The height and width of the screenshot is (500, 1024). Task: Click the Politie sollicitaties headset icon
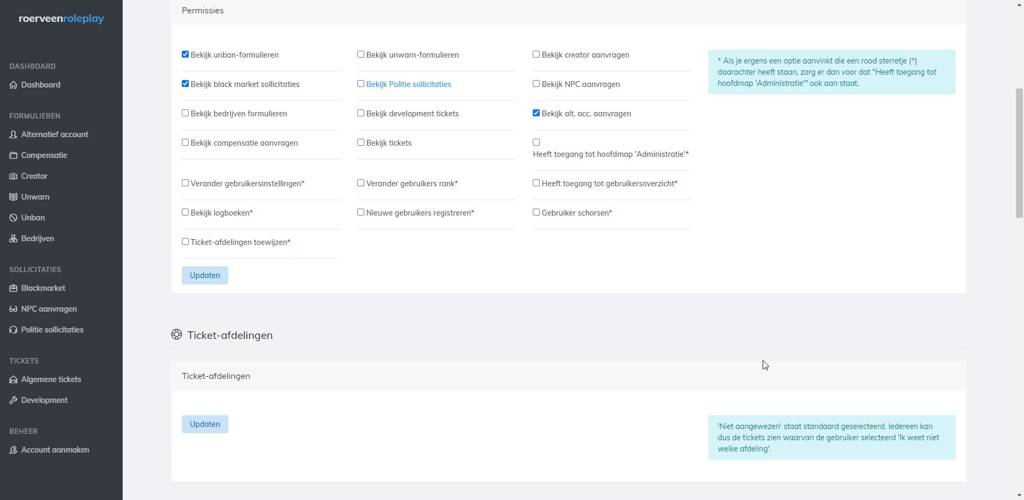point(13,330)
